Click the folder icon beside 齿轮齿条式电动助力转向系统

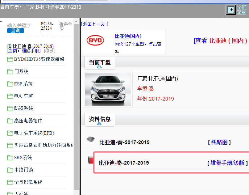(x=10, y=145)
